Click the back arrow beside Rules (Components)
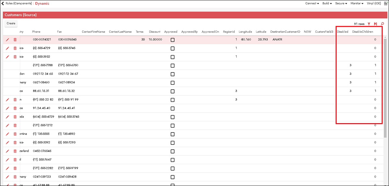Screen dimensions: 389x186 pyautogui.click(x=3, y=4)
